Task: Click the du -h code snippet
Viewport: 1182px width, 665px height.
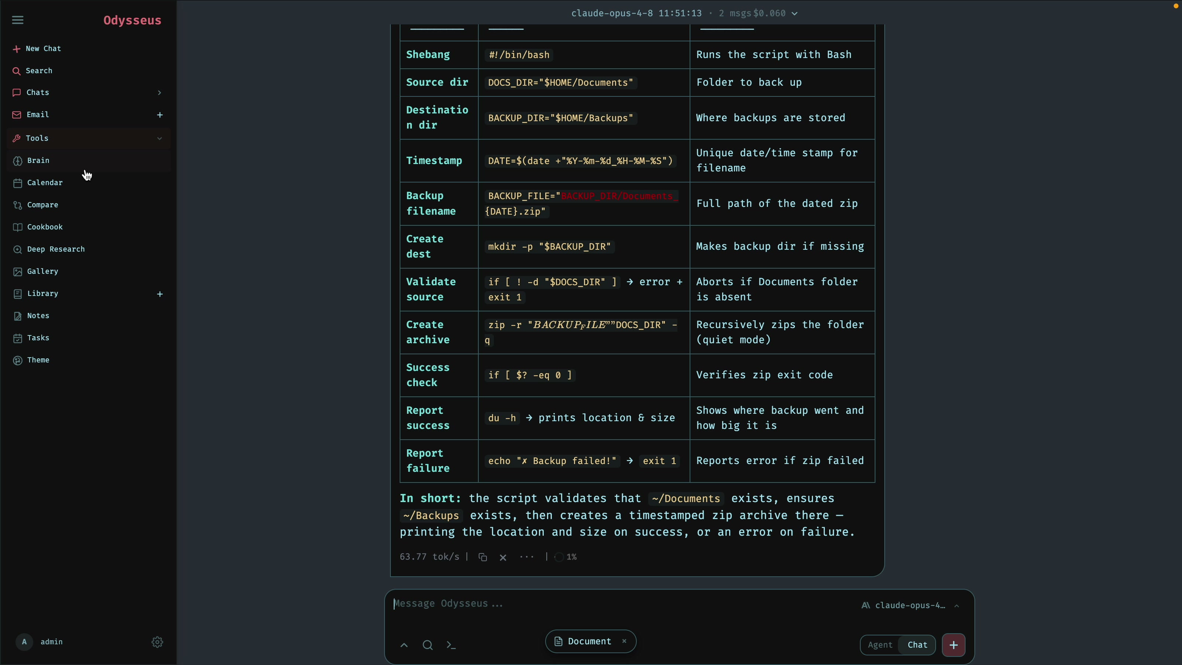Action: 502,419
